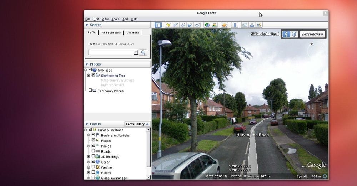357x186 pixels.
Task: Switch to the Find Businesses tab
Action: pyautogui.click(x=111, y=33)
